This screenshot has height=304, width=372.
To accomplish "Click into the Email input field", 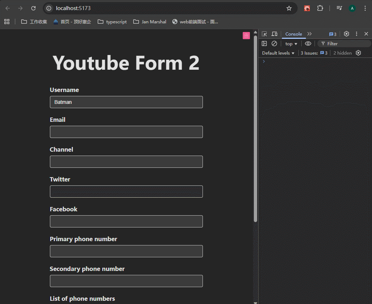I will coord(126,132).
